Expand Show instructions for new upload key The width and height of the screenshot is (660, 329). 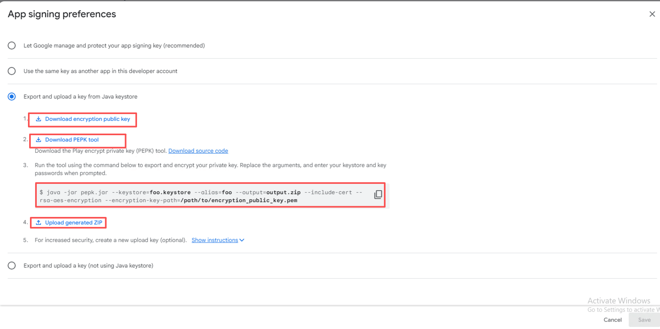point(215,240)
